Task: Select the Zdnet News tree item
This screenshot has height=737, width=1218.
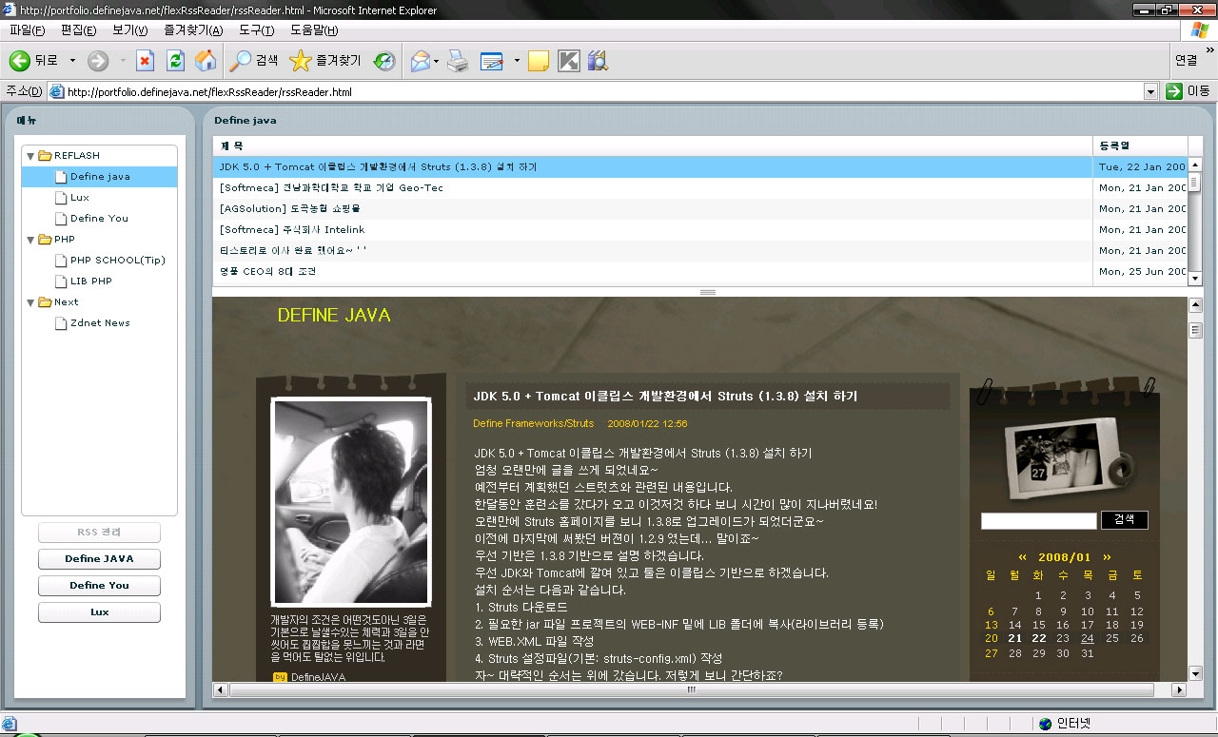Action: click(99, 323)
